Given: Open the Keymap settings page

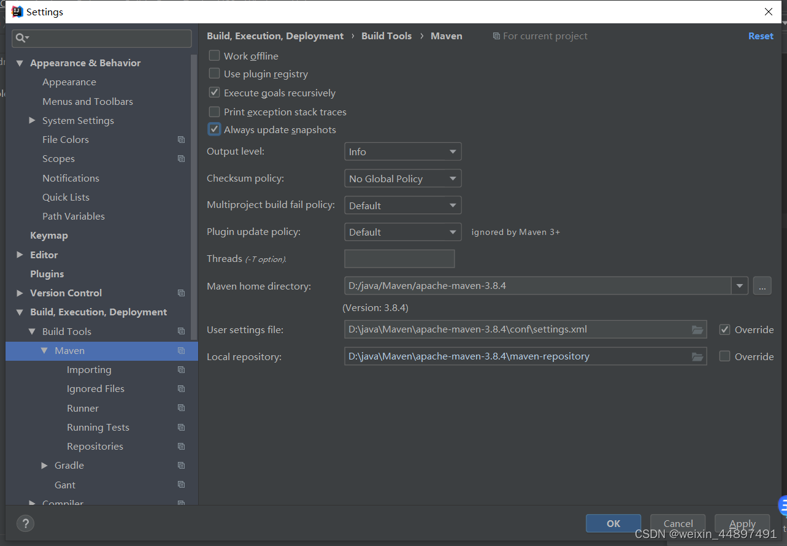Looking at the screenshot, I should coord(49,236).
